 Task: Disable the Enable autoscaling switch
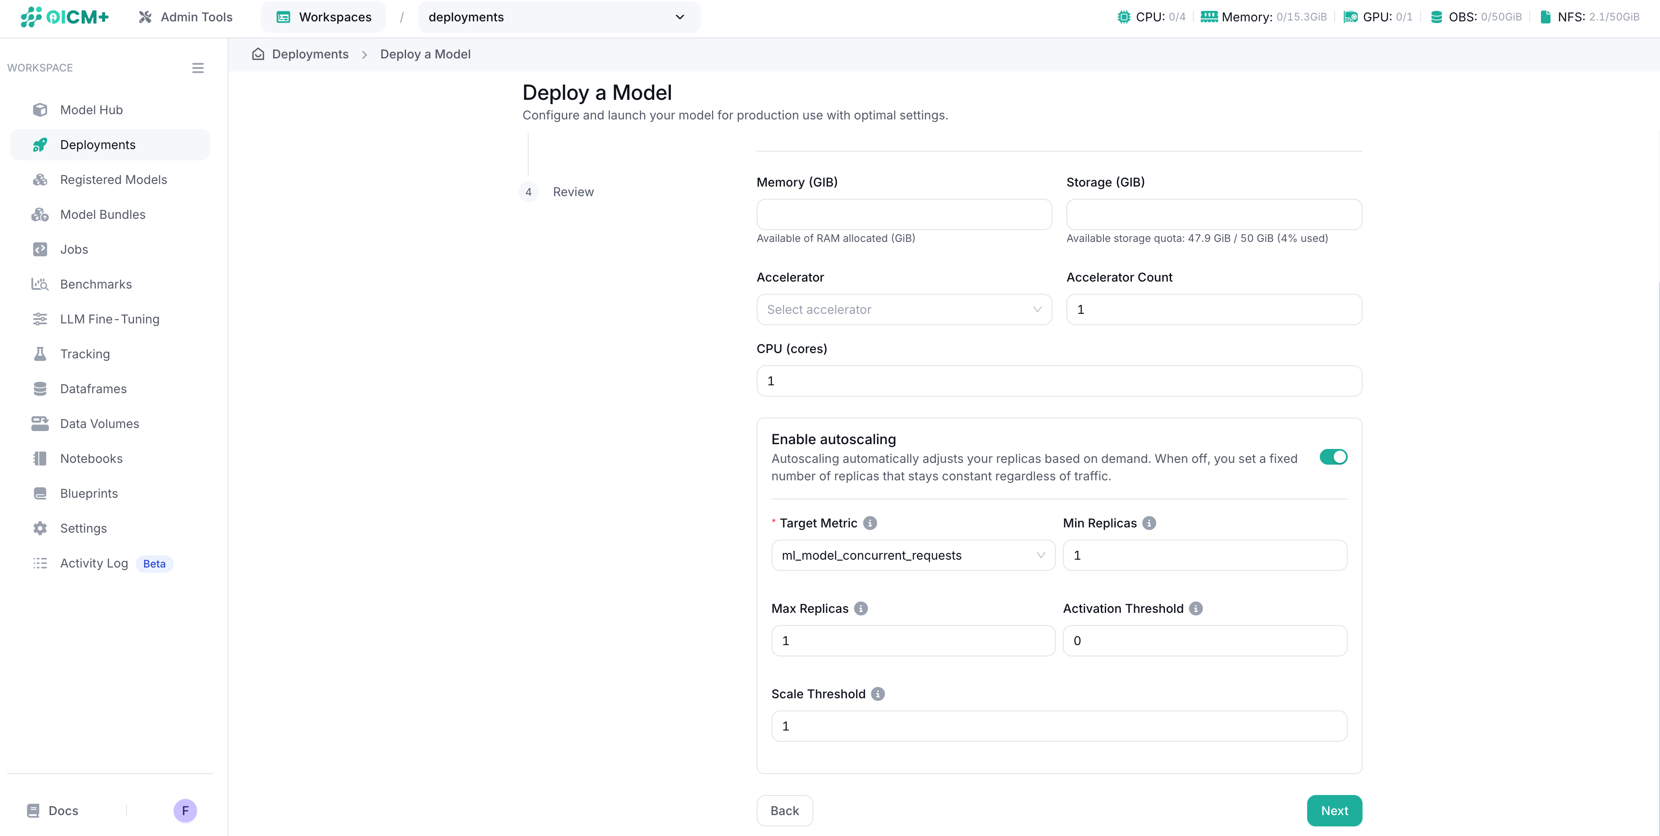(1334, 457)
